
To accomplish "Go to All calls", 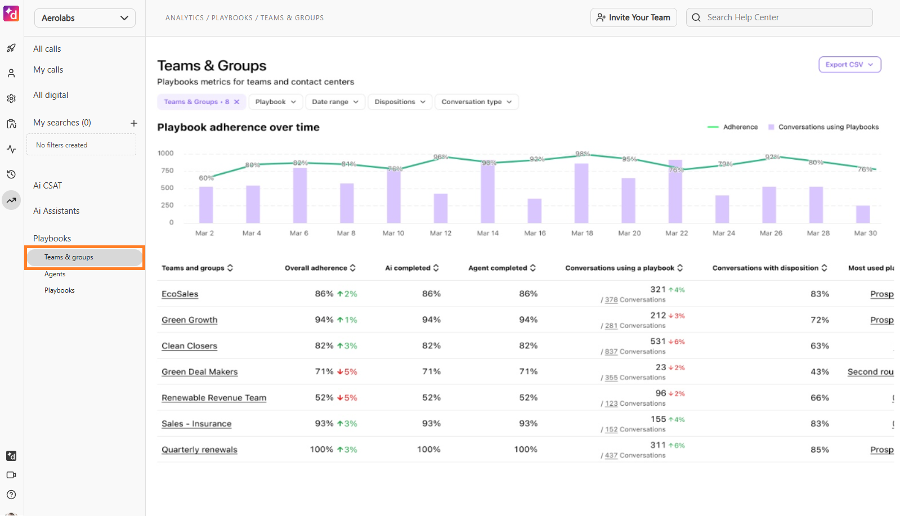I will point(47,49).
